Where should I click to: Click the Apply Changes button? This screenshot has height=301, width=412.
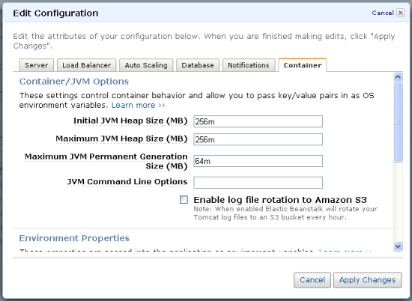[x=367, y=280]
